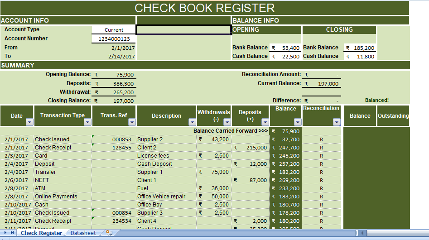Select deposit amount 87,000 for Client 1
This screenshot has height=240, width=429.
pos(250,180)
